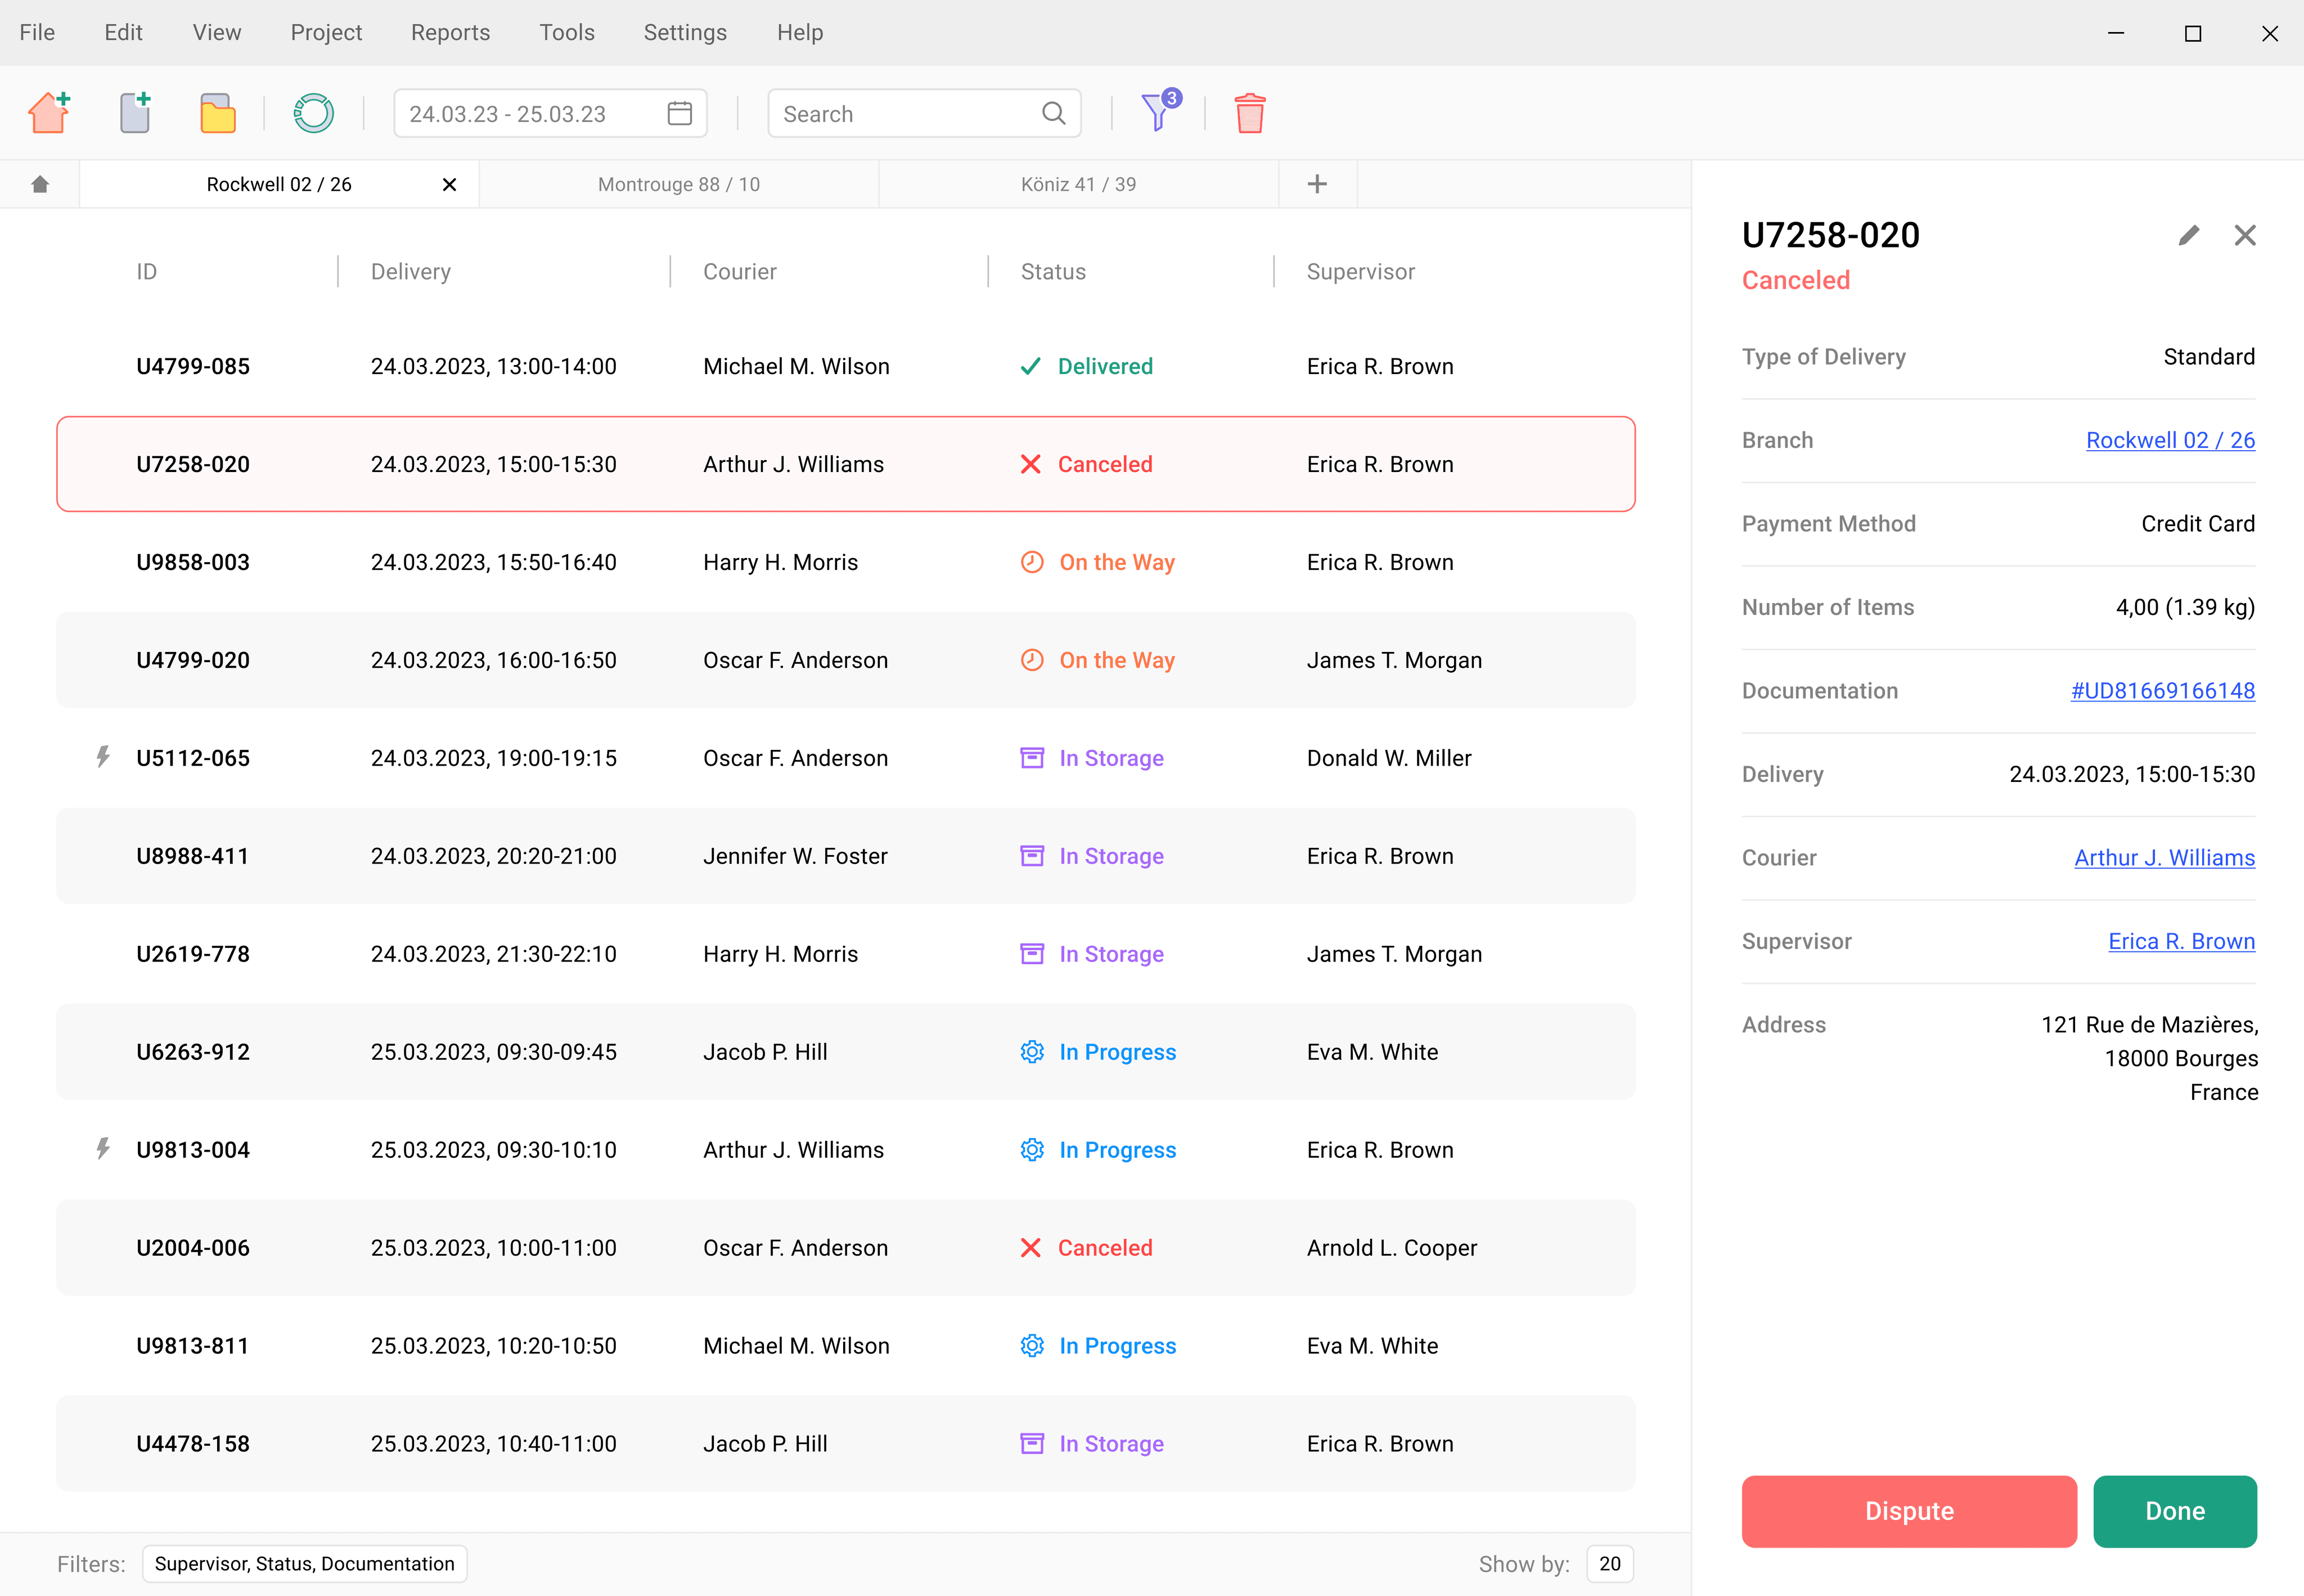Open the calendar date picker icon
This screenshot has height=1596, width=2304.
[679, 113]
